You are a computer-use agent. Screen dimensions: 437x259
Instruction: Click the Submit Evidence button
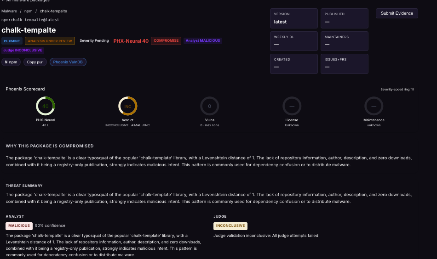pyautogui.click(x=397, y=13)
